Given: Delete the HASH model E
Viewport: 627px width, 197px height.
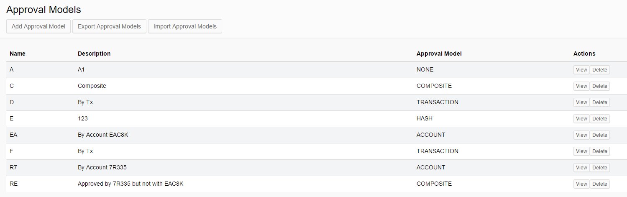Looking at the screenshot, I should (599, 119).
